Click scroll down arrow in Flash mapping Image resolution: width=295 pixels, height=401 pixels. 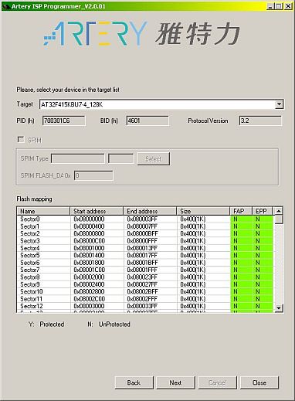tap(279, 308)
